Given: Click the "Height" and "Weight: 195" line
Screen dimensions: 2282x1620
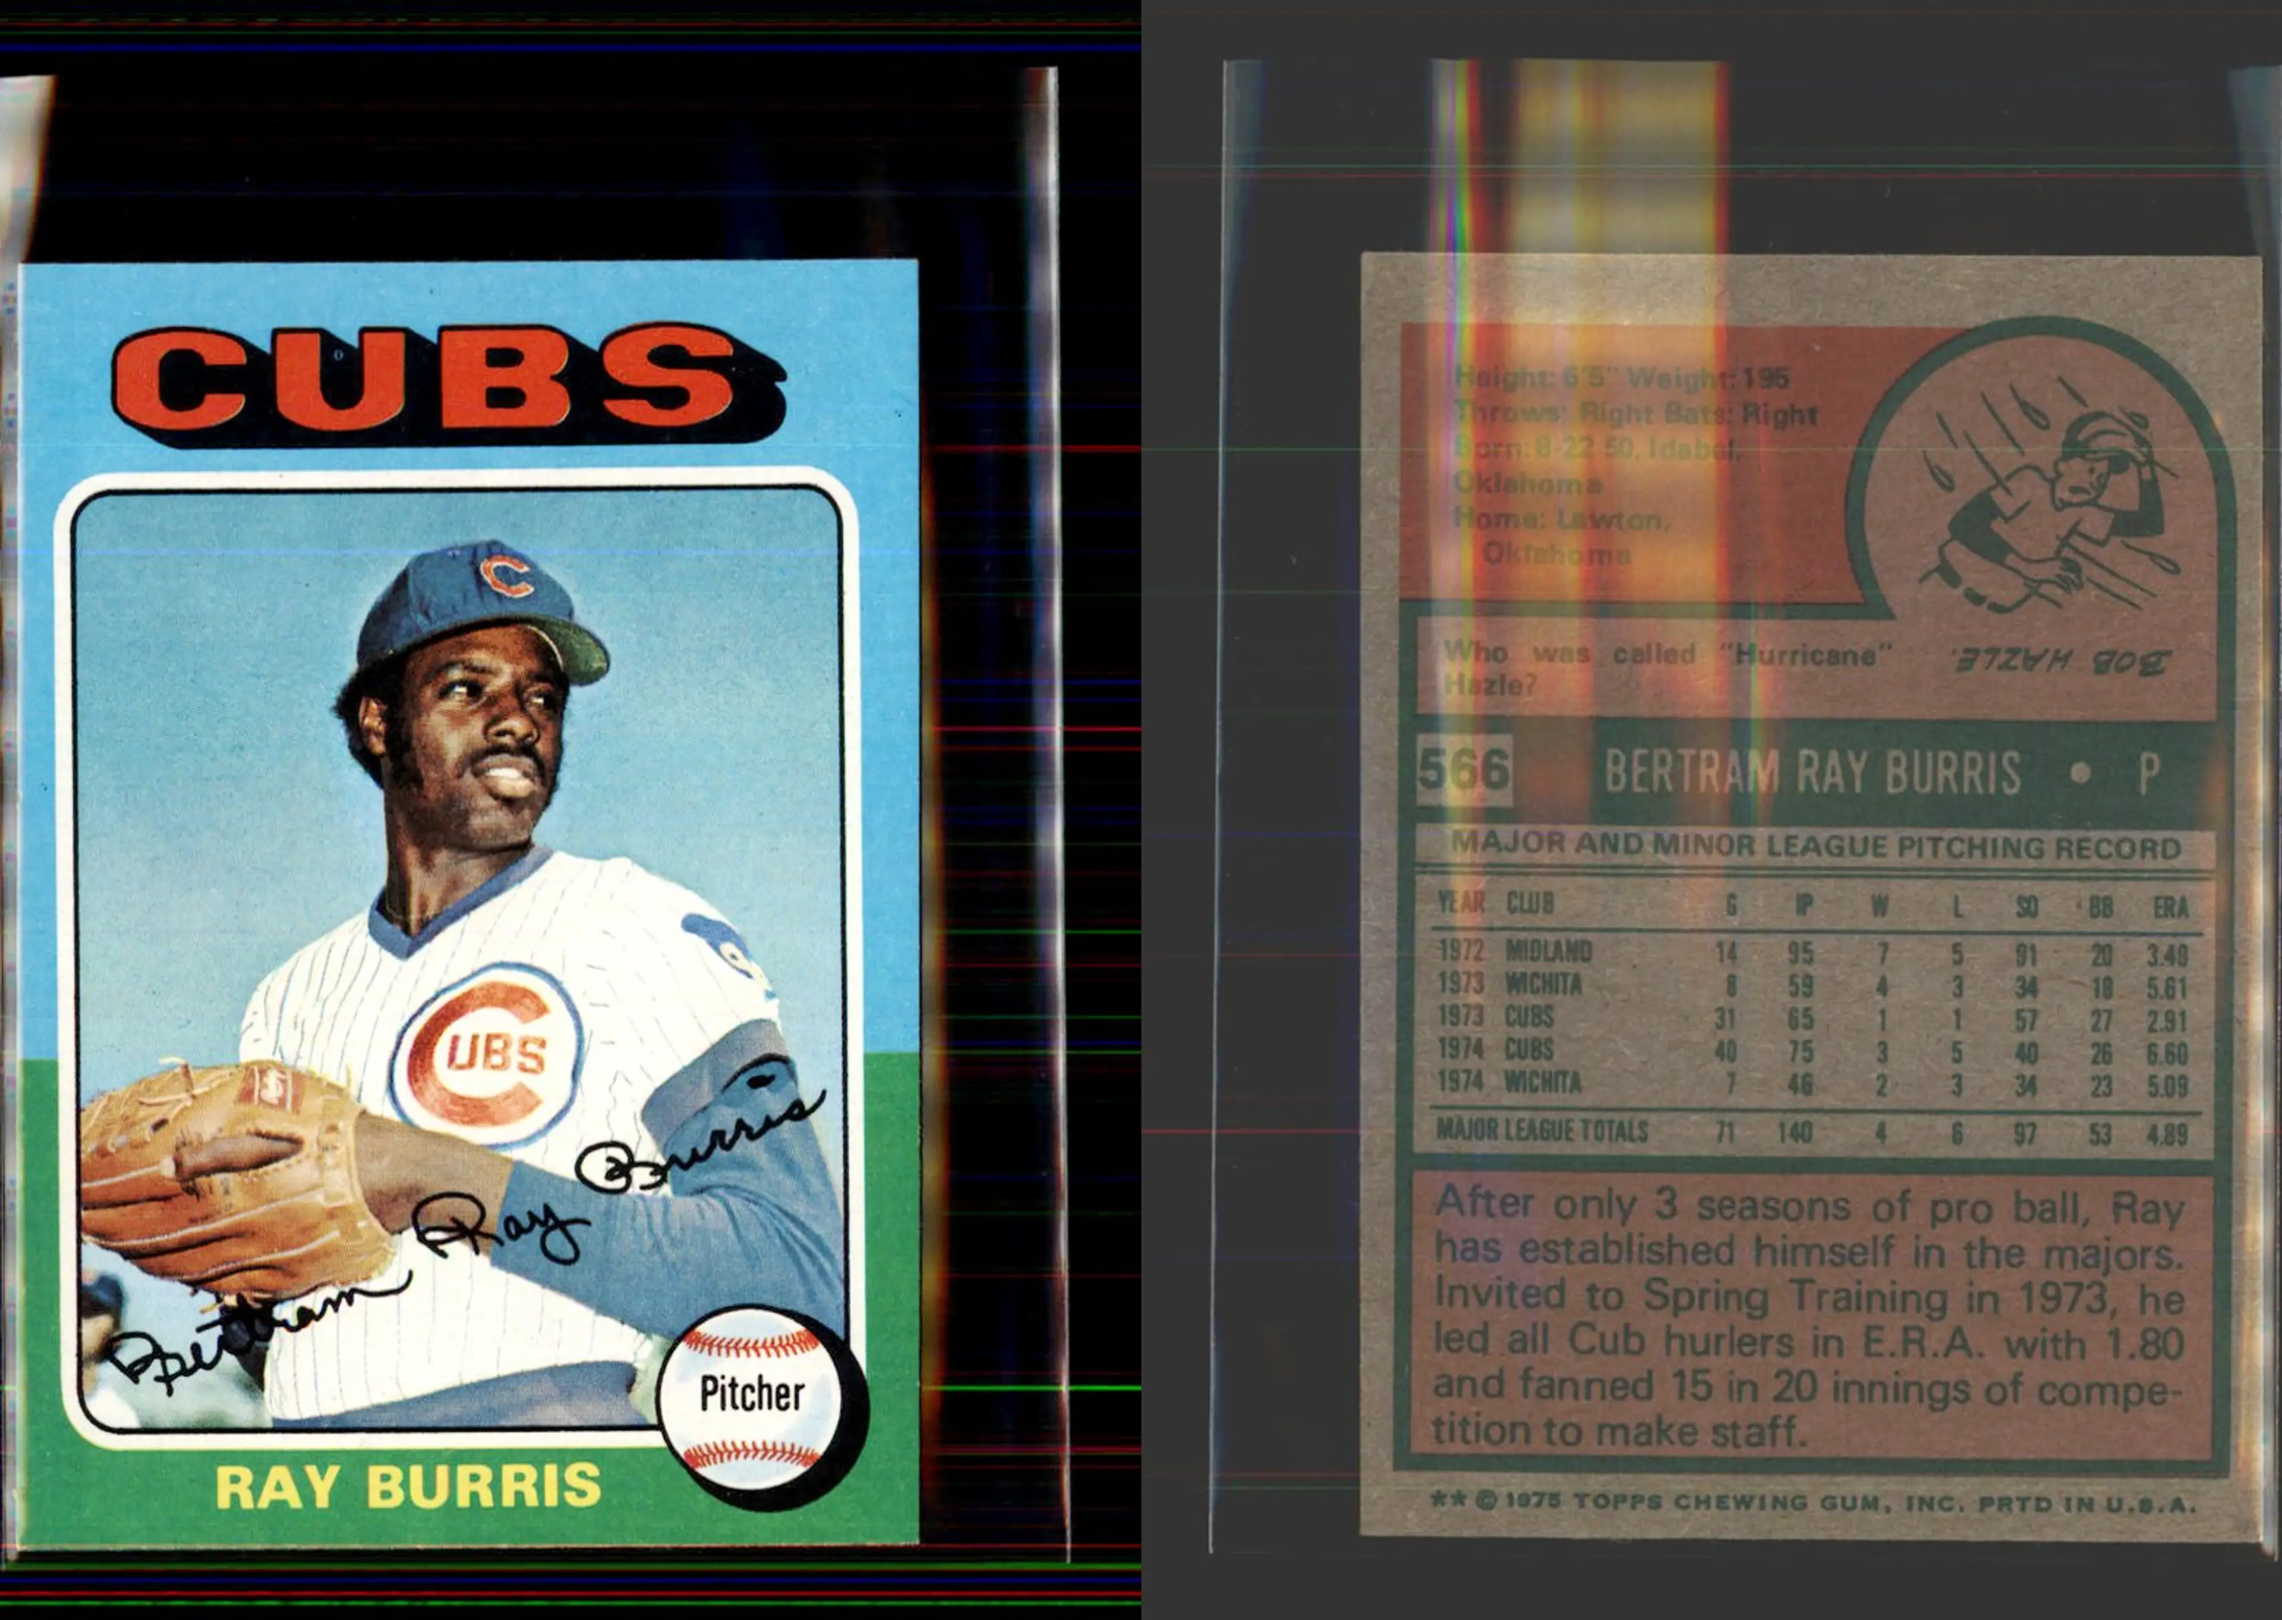Looking at the screenshot, I should click(1622, 377).
